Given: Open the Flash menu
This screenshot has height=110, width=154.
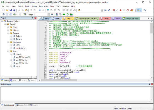Looking at the screenshot, I should click(x=27, y=6).
